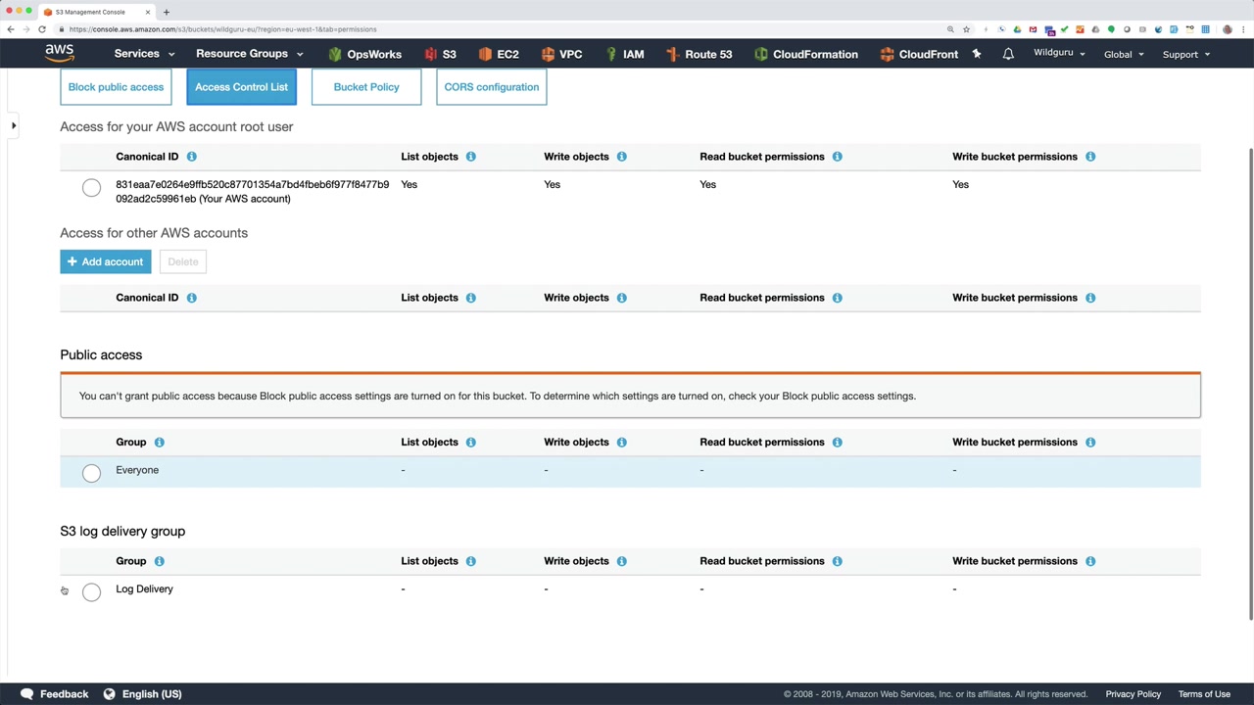Image resolution: width=1254 pixels, height=705 pixels.
Task: Show Read bucket permissions info for root user
Action: coord(837,157)
